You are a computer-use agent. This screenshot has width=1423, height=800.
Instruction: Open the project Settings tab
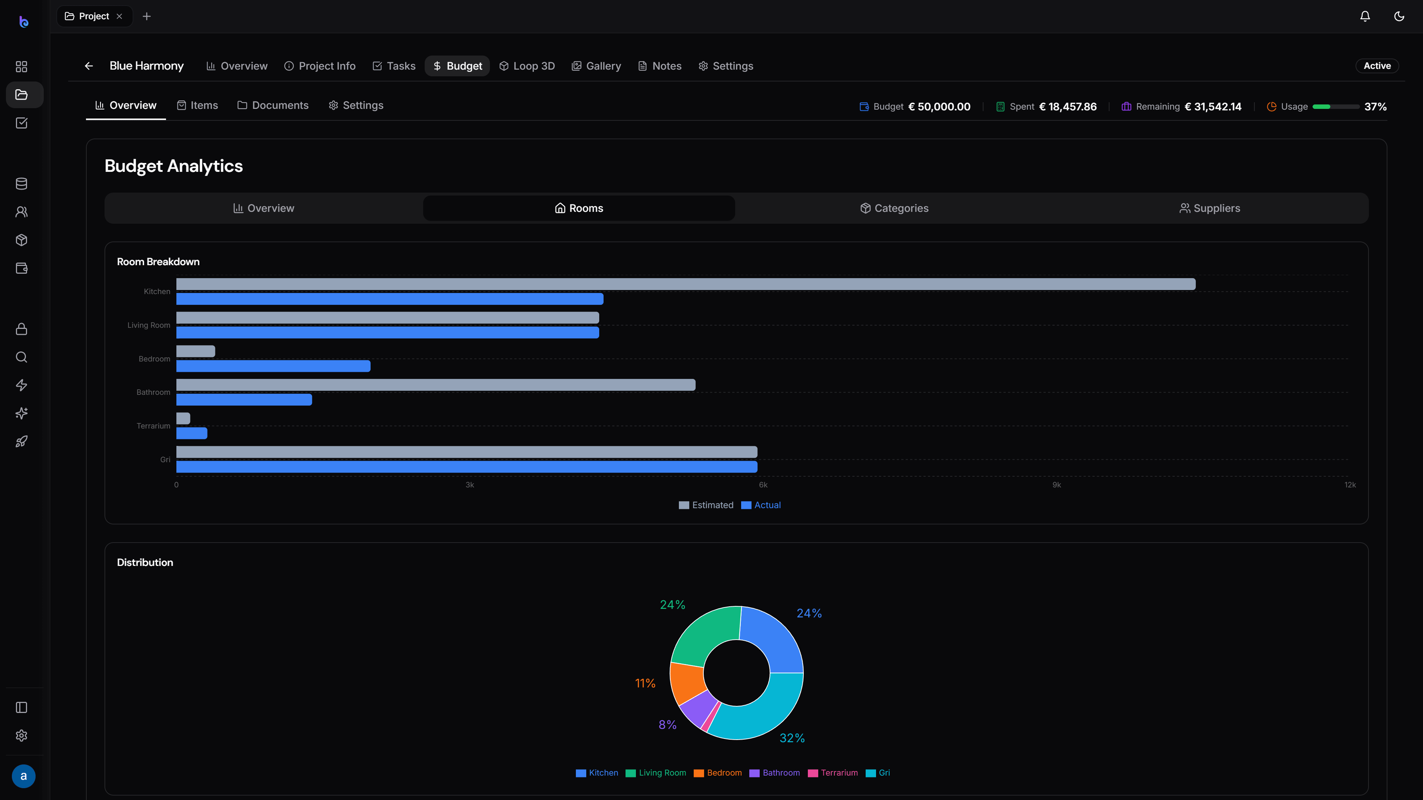click(726, 66)
